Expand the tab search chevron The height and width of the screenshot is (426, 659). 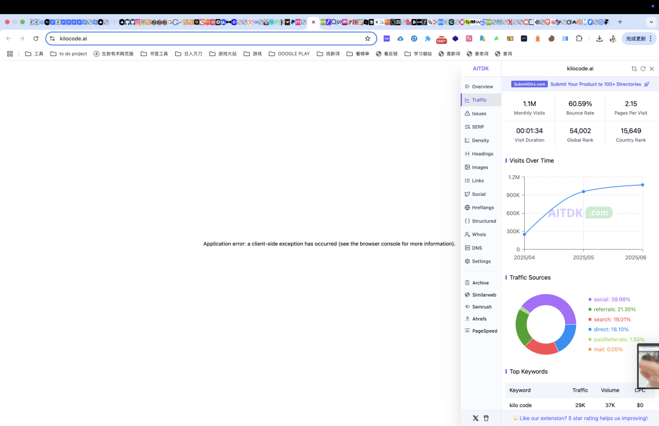click(x=652, y=22)
